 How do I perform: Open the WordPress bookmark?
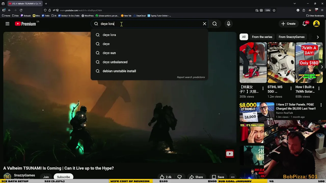tap(88, 16)
